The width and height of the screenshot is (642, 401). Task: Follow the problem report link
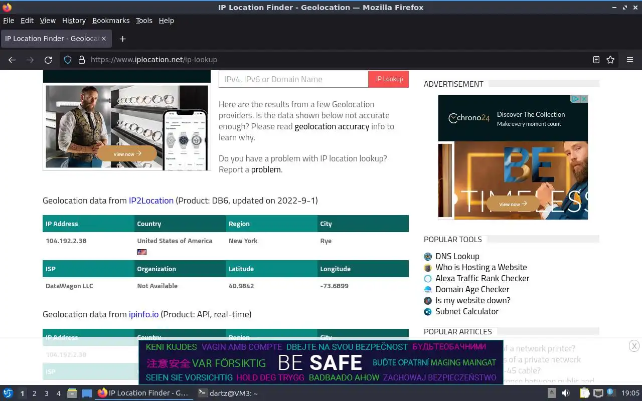(x=266, y=169)
